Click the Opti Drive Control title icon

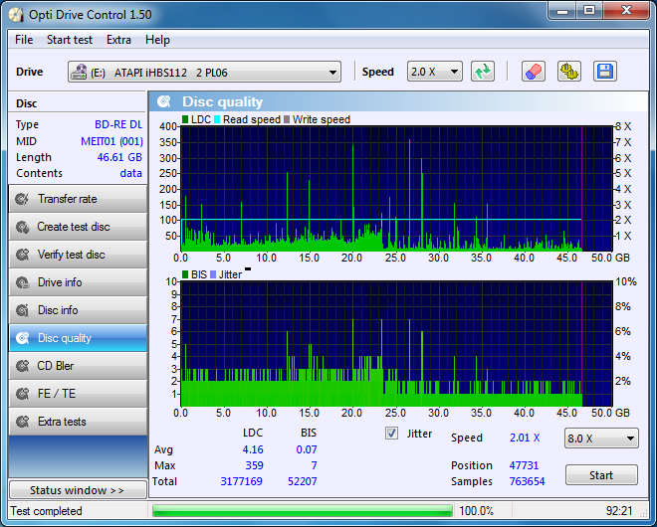[16, 15]
